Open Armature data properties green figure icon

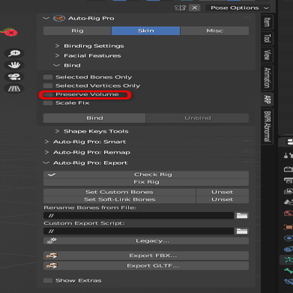pos(289,260)
